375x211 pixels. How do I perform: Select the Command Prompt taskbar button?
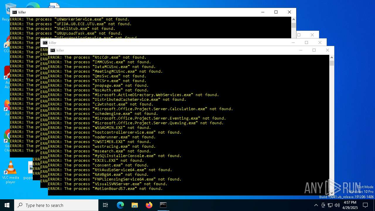coord(163,205)
